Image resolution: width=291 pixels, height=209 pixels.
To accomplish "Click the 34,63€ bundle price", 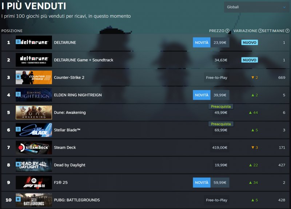I will [x=221, y=60].
